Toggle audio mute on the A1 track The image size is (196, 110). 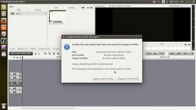click(x=10, y=88)
